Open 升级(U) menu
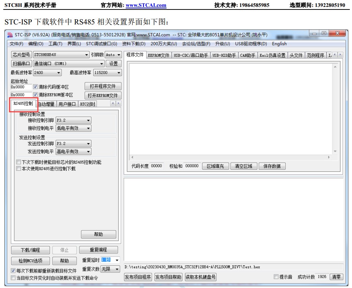This screenshot has height=288, width=352. [x=223, y=44]
